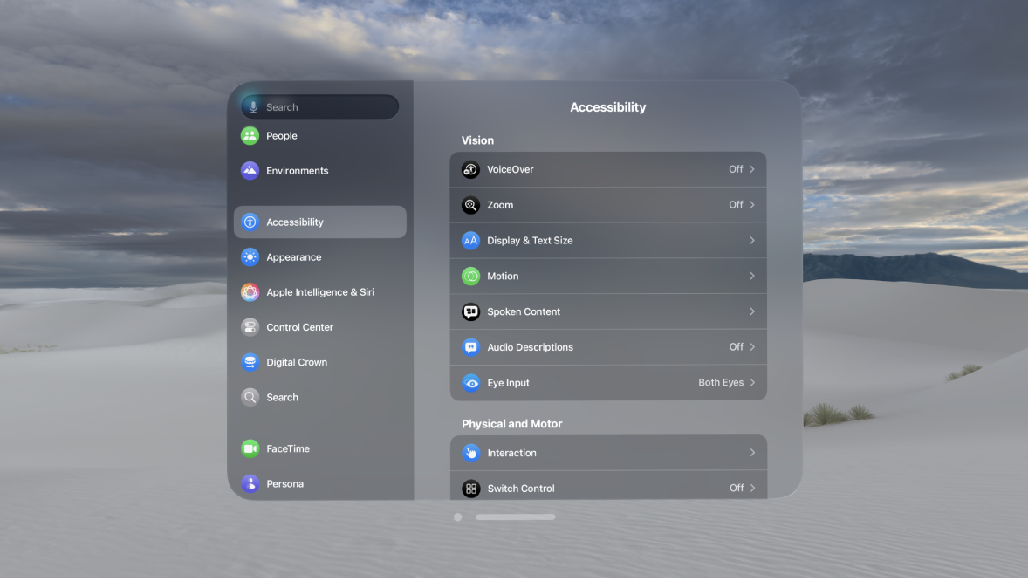Click the Physical and Motor heading
The image size is (1028, 581).
coord(511,424)
